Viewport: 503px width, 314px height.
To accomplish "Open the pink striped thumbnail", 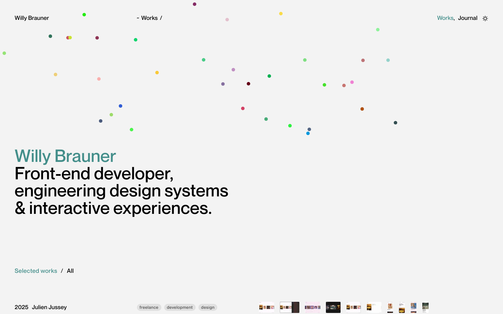I will 312,307.
